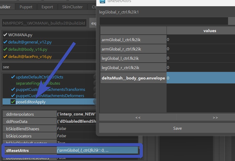The height and width of the screenshot is (161, 235).
Task: Click the values column header
Action: tap(201, 31)
